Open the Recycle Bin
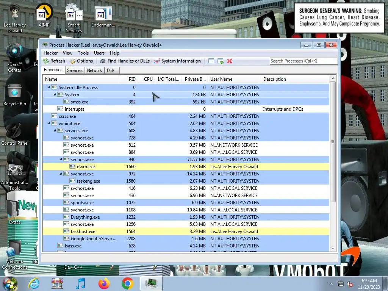Screen dimensions: 388x291 [15, 95]
